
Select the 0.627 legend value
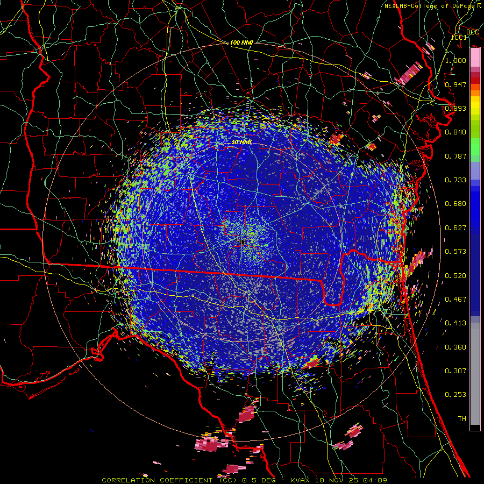pos(455,228)
